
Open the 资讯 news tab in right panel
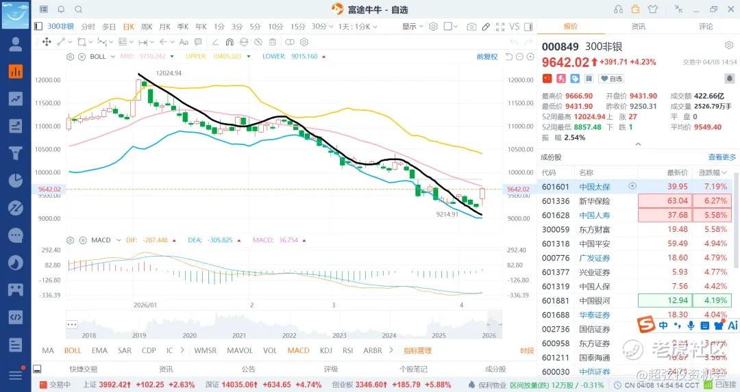coord(638,27)
